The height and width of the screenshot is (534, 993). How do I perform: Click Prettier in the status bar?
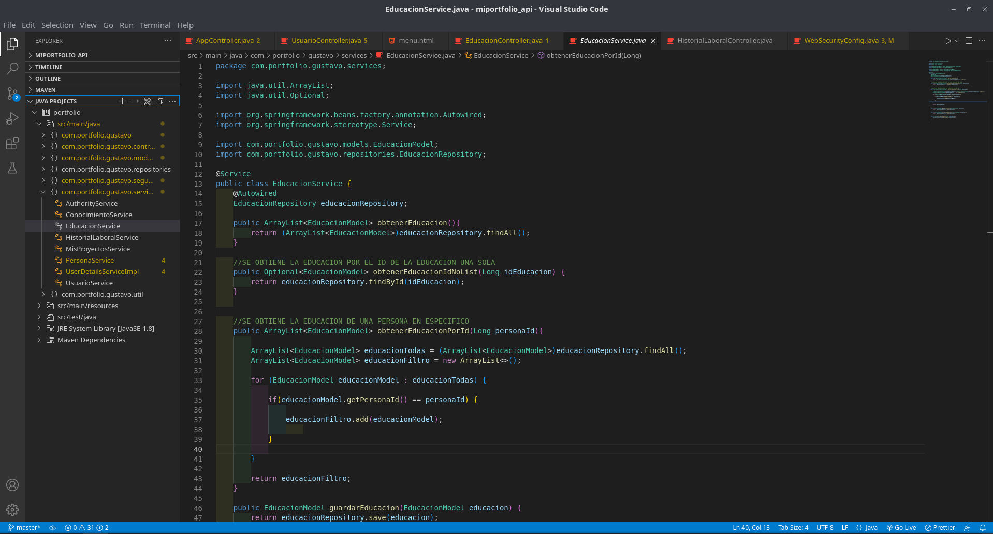click(x=940, y=528)
